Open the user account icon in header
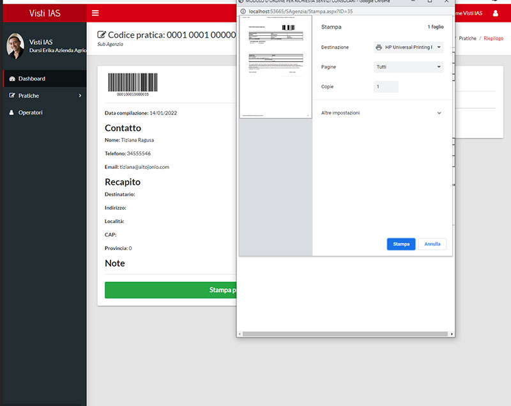511x406 pixels. coord(496,13)
